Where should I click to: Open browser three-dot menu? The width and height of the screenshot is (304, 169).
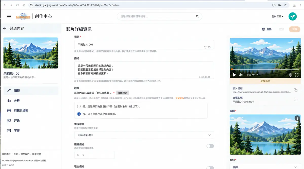[x=300, y=5]
